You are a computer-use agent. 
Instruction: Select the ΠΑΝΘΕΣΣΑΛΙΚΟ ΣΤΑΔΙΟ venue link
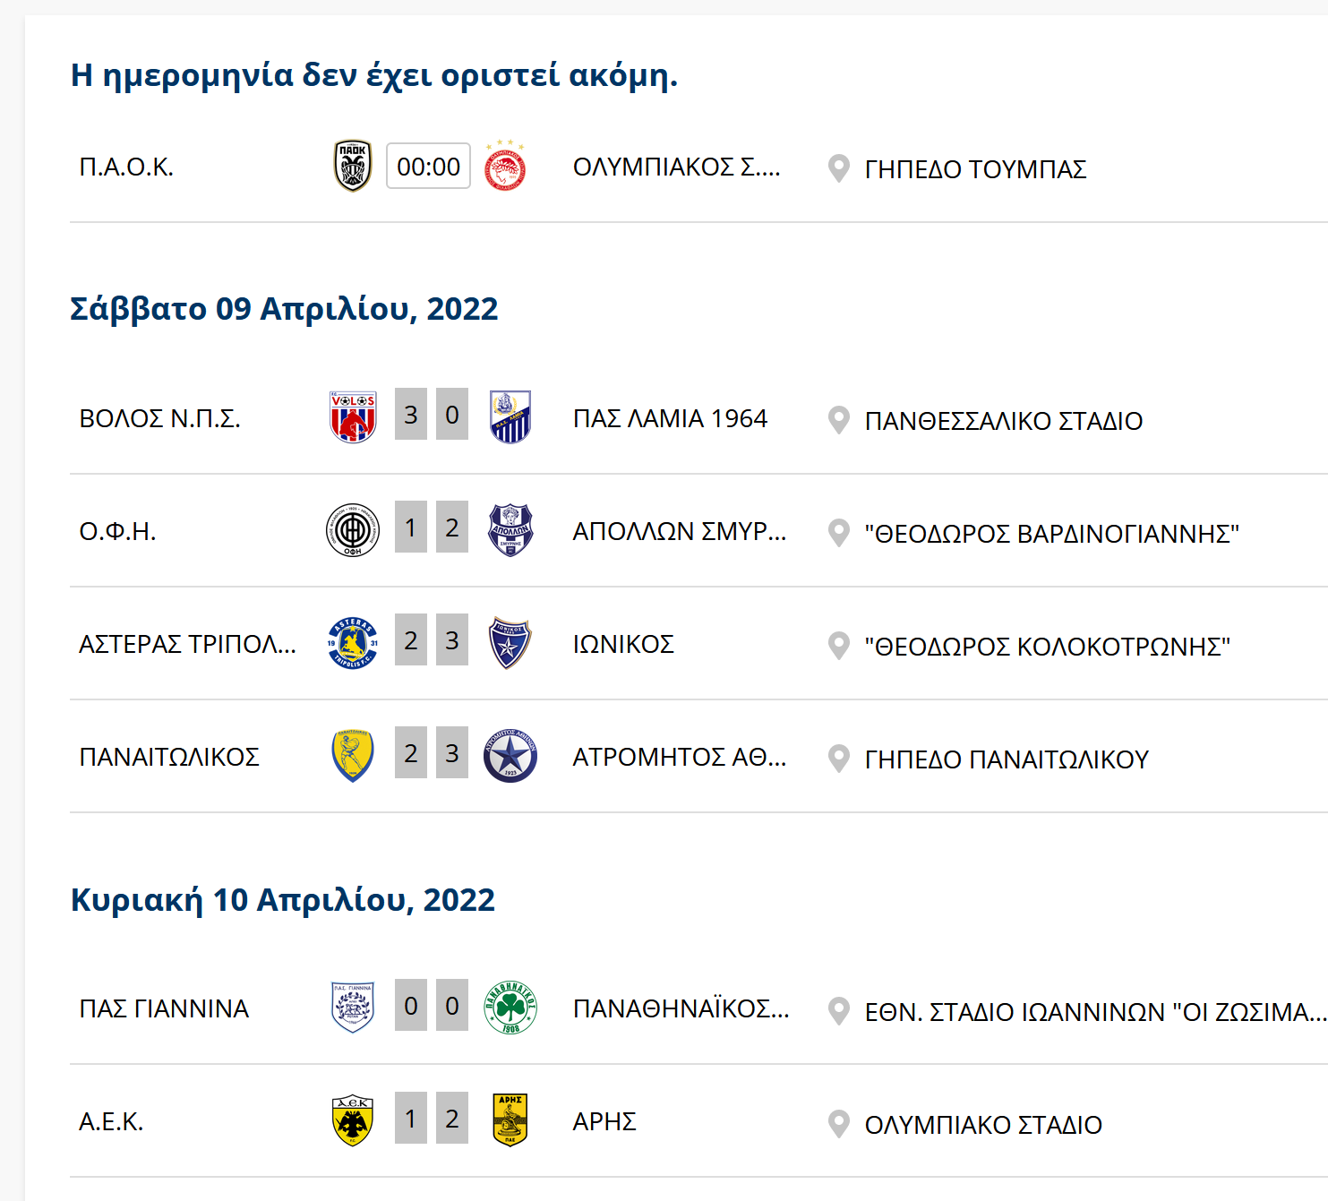(x=1003, y=421)
